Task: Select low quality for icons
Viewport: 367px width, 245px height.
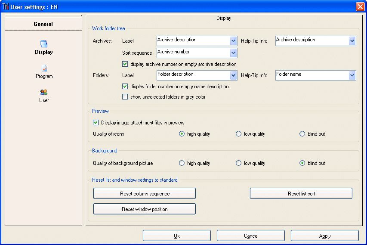Action: click(238, 134)
